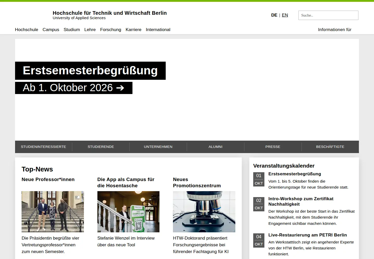Open the Lehre menu

pos(90,30)
